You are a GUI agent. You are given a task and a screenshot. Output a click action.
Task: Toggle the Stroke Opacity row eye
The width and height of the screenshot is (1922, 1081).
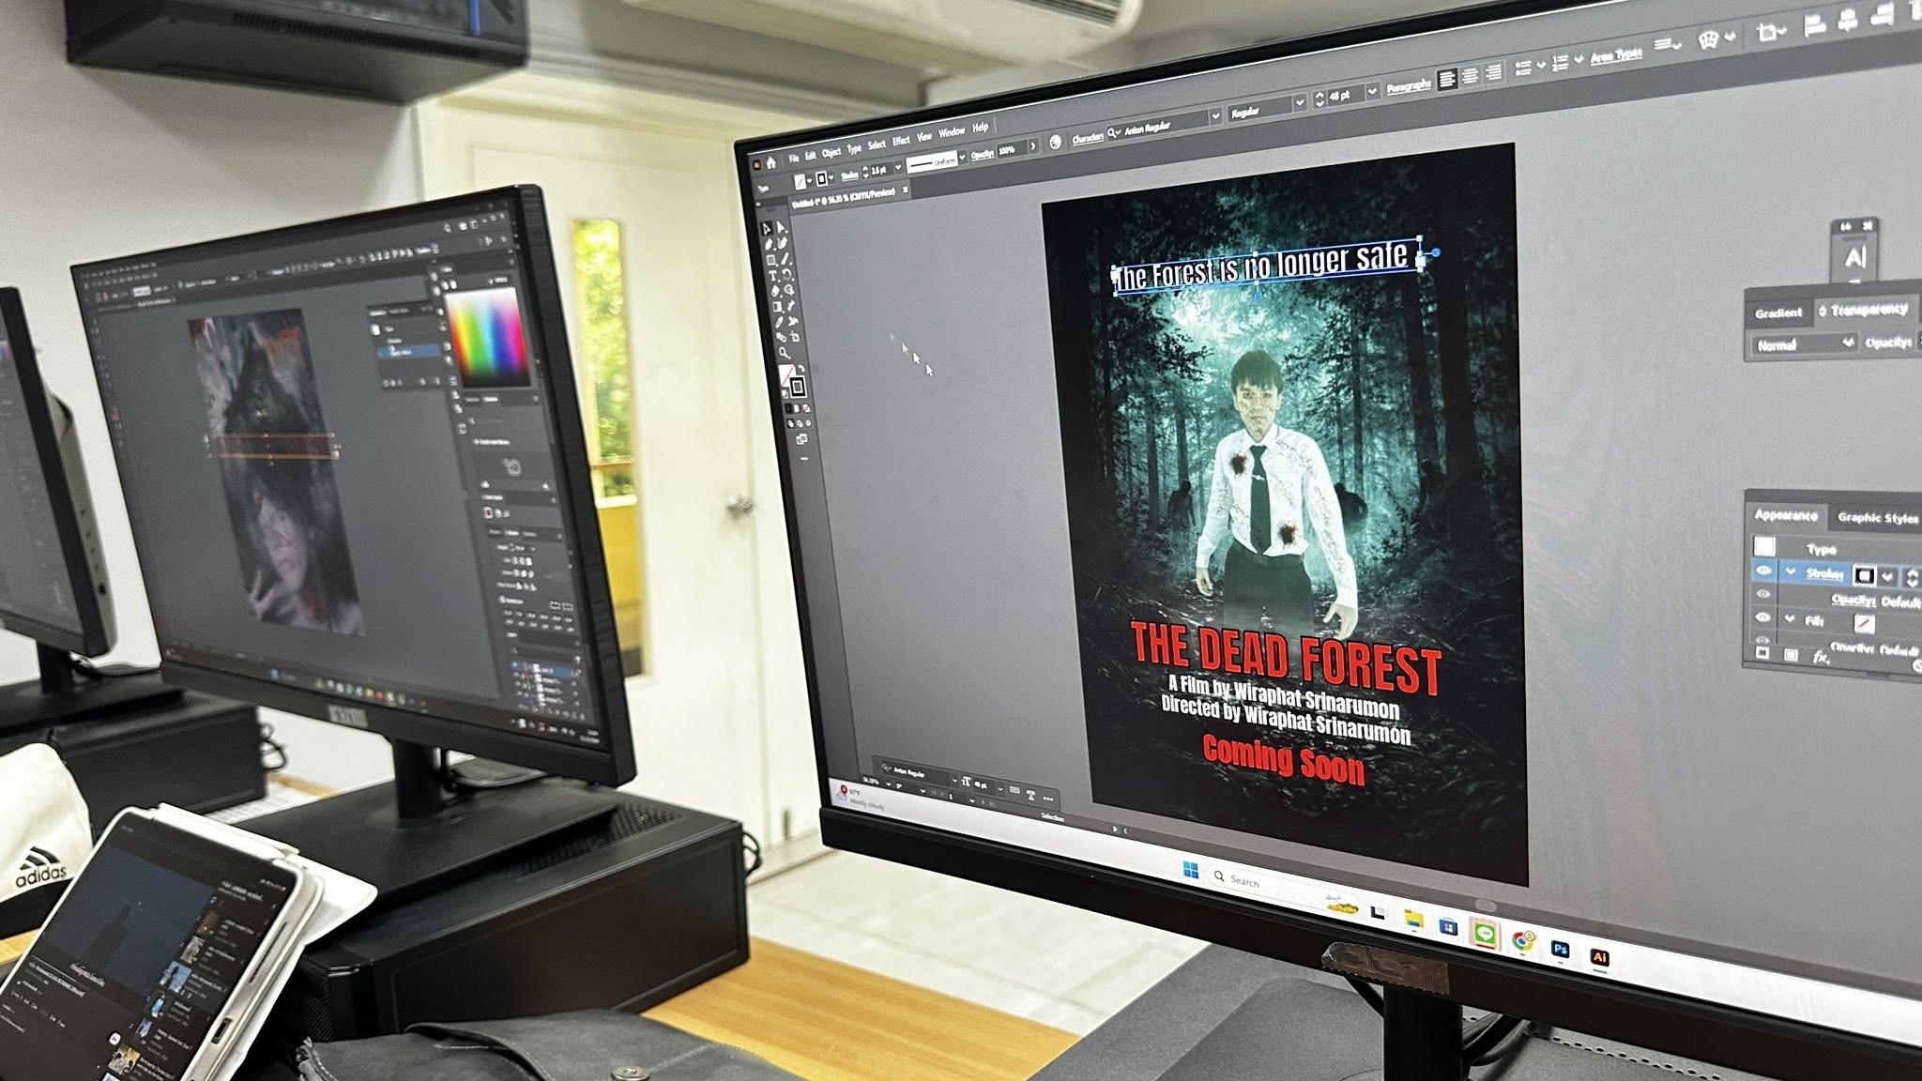tap(1763, 594)
